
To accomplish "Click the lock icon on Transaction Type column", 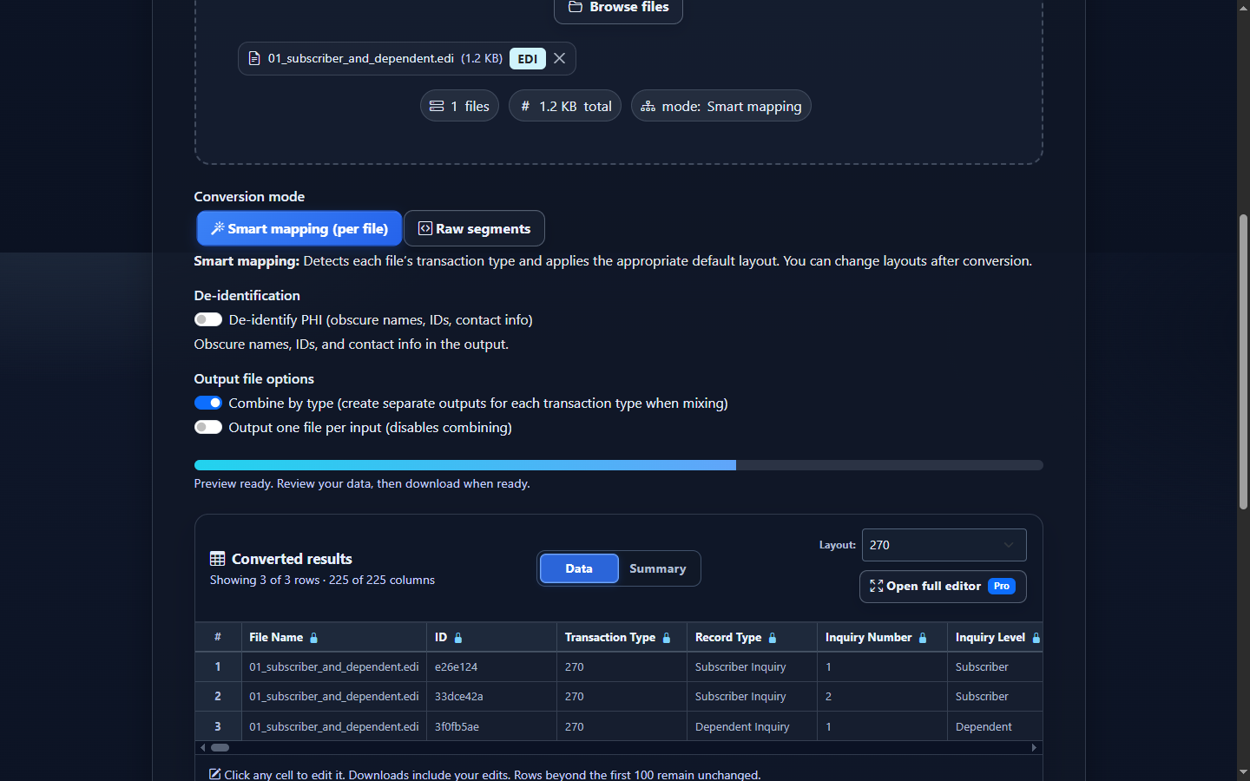I will pyautogui.click(x=667, y=638).
